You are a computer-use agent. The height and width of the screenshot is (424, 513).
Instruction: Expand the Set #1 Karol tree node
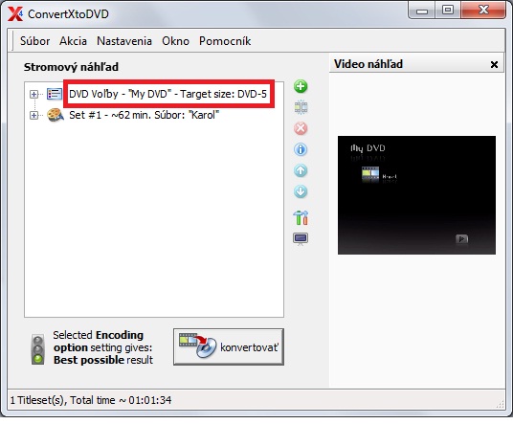click(33, 115)
